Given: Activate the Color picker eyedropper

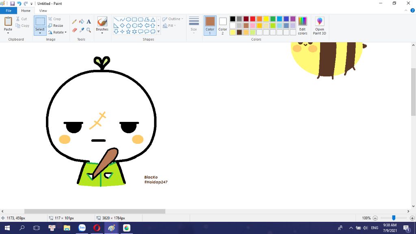Looking at the screenshot, I should click(82, 30).
